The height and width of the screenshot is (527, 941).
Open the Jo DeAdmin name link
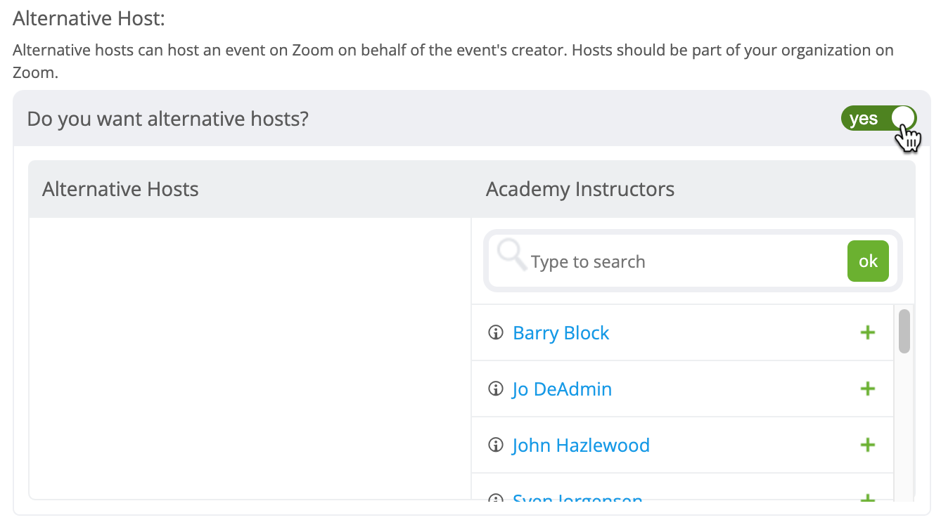[x=562, y=389]
